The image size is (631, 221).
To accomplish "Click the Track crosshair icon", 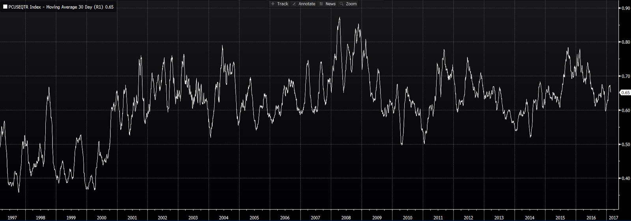I will [273, 4].
